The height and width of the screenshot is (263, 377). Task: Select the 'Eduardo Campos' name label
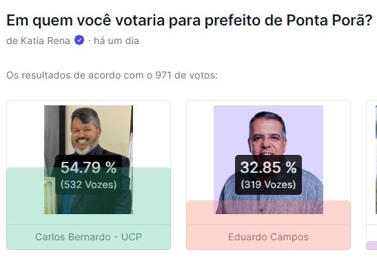pos(268,237)
